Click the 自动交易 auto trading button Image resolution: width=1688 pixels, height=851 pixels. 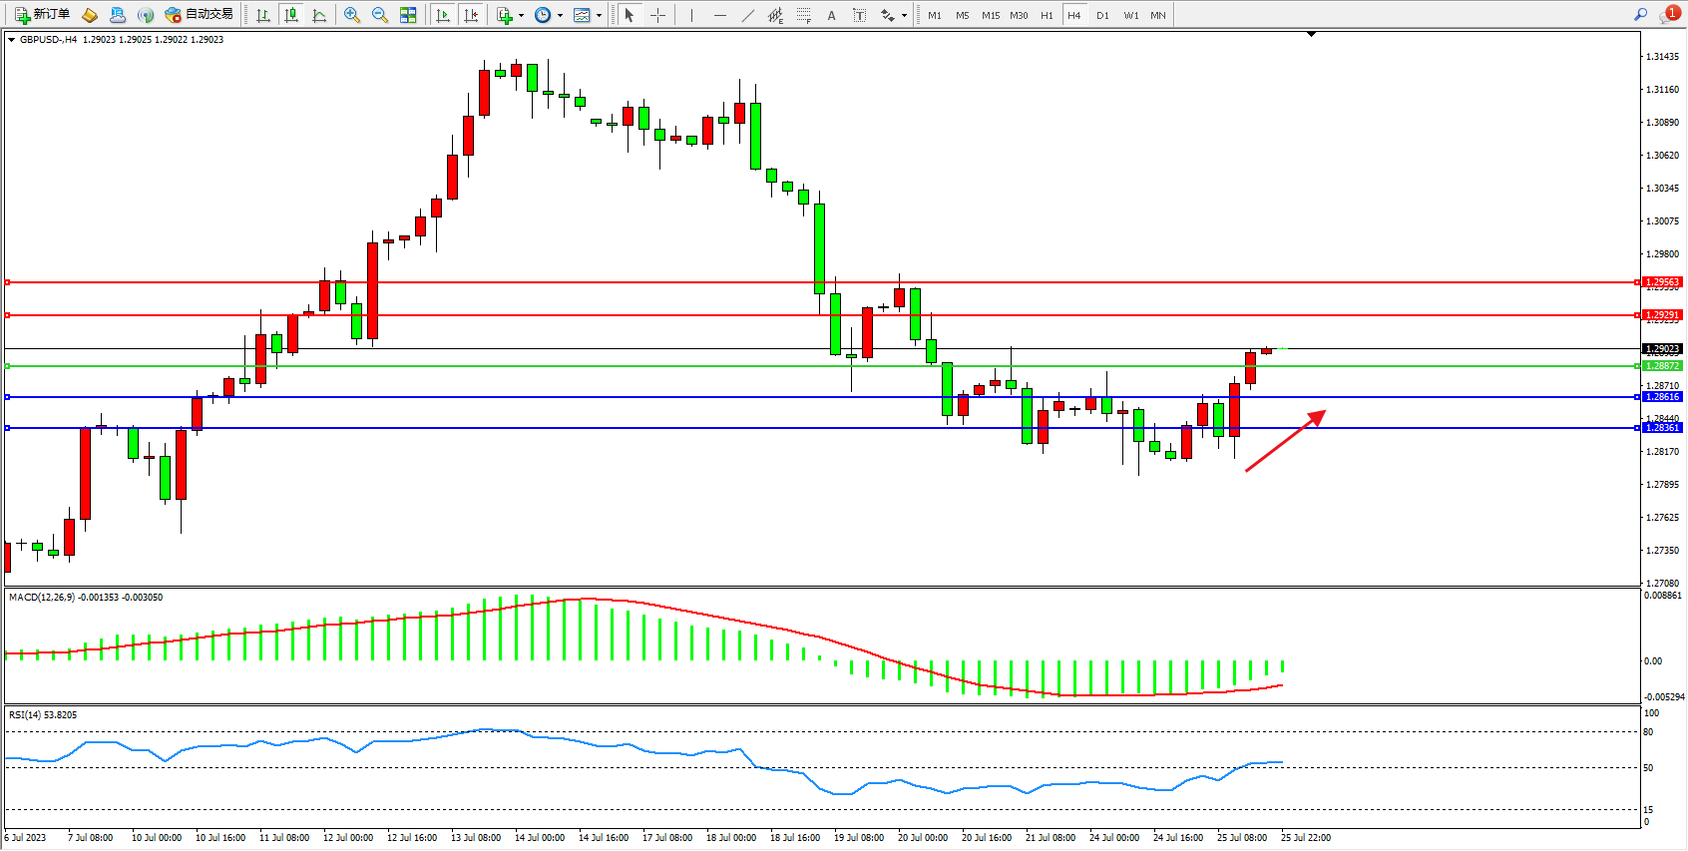pyautogui.click(x=200, y=14)
